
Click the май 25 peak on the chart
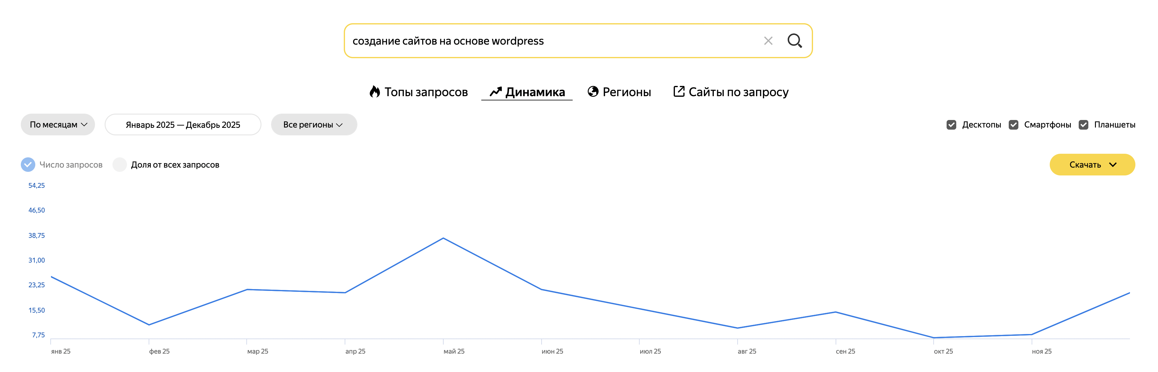pyautogui.click(x=443, y=238)
